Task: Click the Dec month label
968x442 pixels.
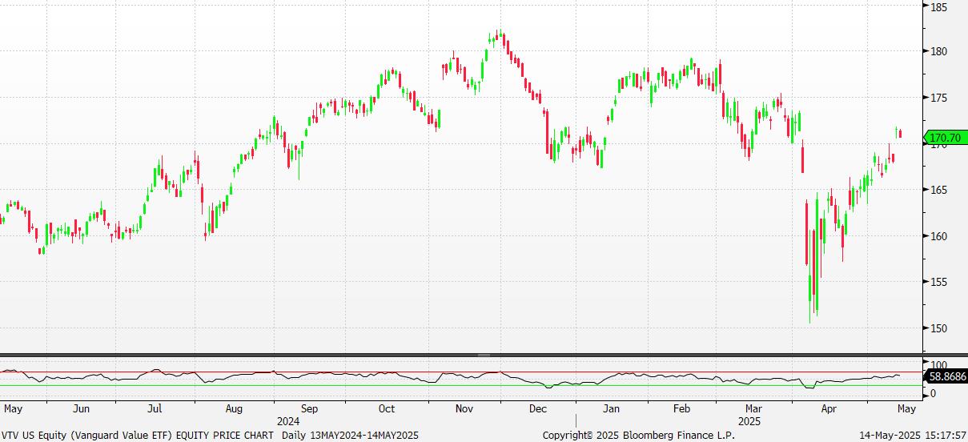Action: pos(538,408)
